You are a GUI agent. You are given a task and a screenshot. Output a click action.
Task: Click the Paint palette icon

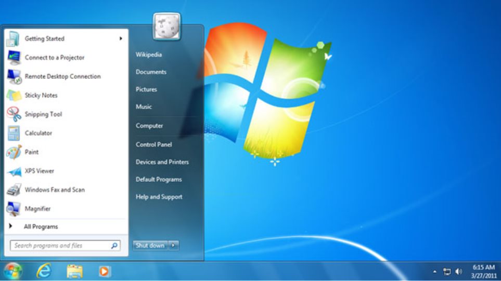[14, 152]
